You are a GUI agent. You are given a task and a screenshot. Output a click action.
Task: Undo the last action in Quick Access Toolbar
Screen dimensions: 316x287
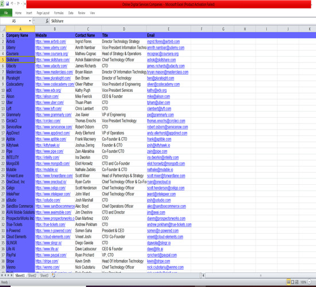pos(12,3)
